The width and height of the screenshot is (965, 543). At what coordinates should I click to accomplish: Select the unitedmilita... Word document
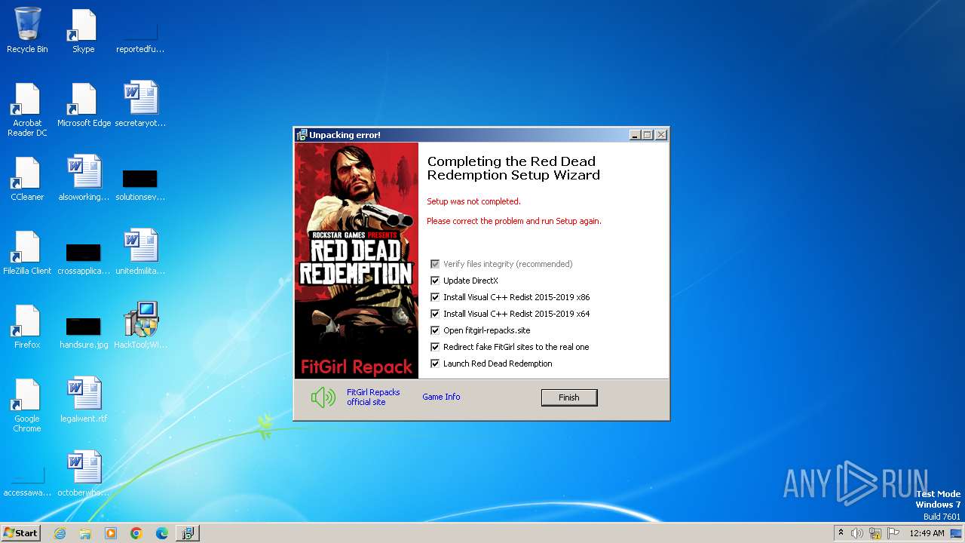coord(140,253)
